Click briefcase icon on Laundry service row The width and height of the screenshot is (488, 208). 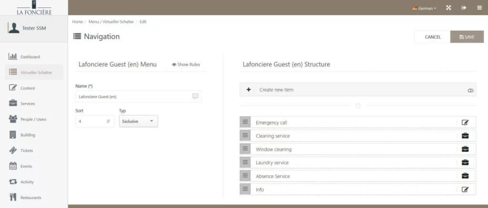[x=465, y=162]
